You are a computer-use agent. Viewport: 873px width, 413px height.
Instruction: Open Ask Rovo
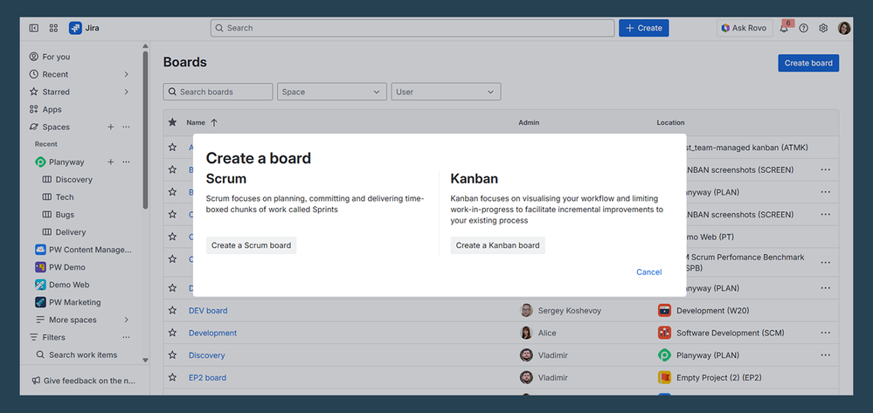coord(745,28)
